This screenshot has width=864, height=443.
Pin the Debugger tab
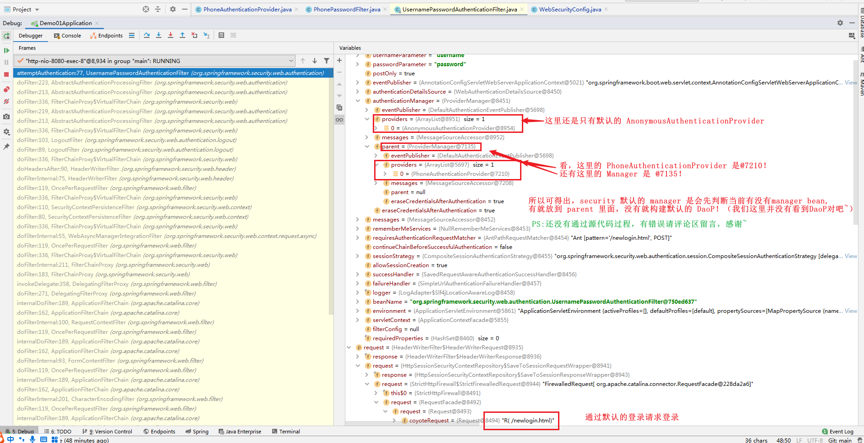6,146
